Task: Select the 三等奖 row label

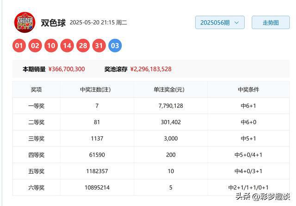Action: coord(36,139)
